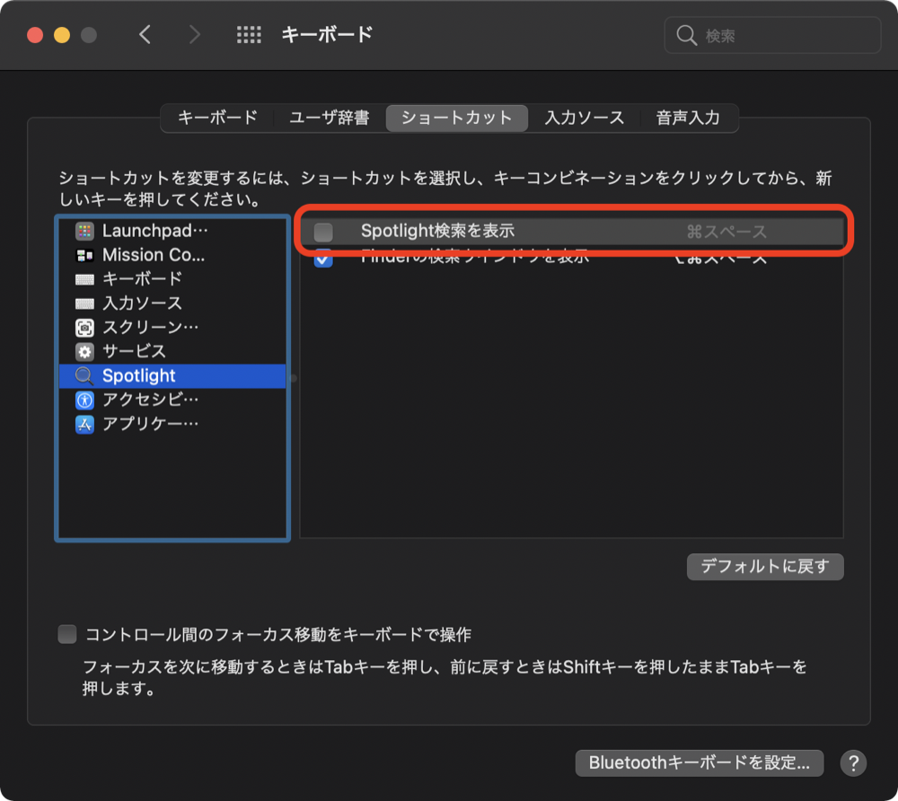Click the screenshot camera icon in the list
Screen dimensions: 898x801
[84, 328]
